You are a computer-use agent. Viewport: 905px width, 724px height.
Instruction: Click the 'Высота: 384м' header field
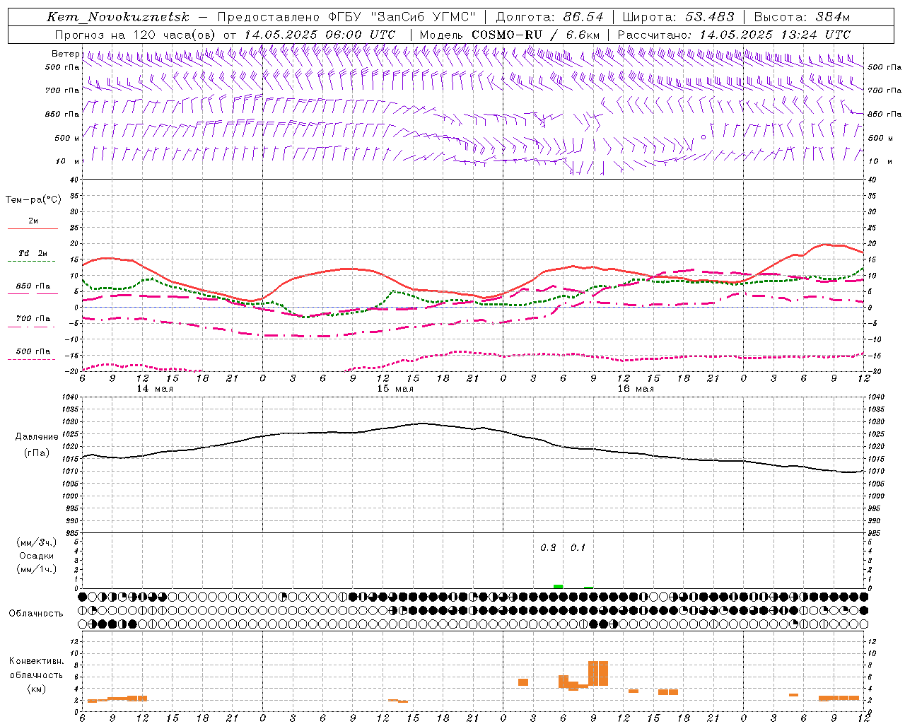[802, 17]
